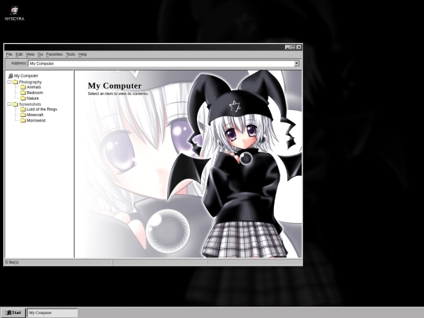Click the Morrowind folder icon

23,120
